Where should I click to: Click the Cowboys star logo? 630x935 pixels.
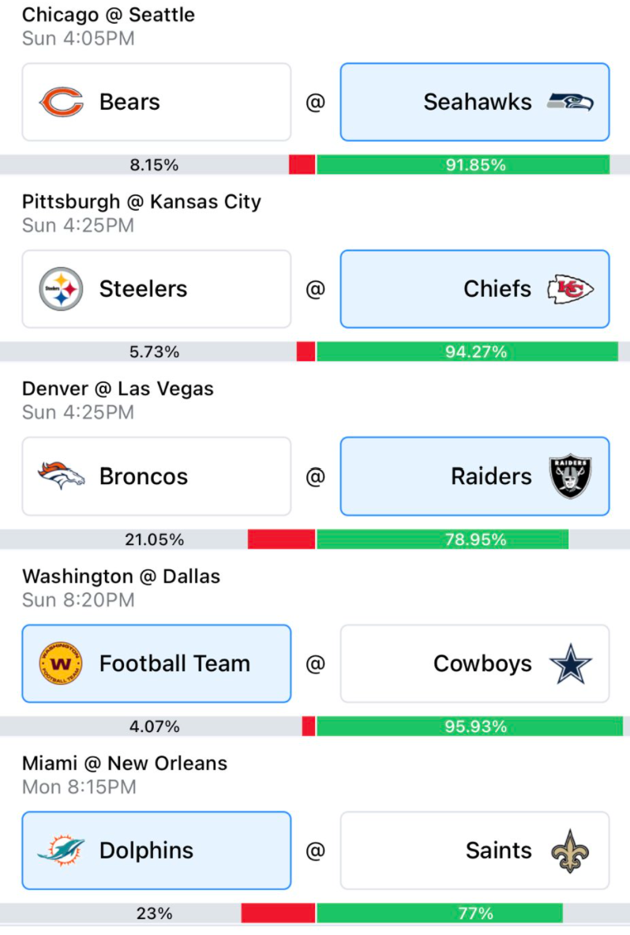571,663
